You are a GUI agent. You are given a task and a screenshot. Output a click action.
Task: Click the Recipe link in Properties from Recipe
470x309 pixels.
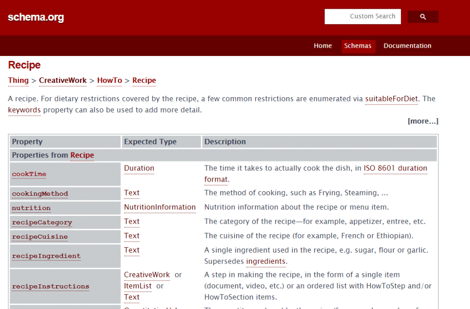coord(82,155)
